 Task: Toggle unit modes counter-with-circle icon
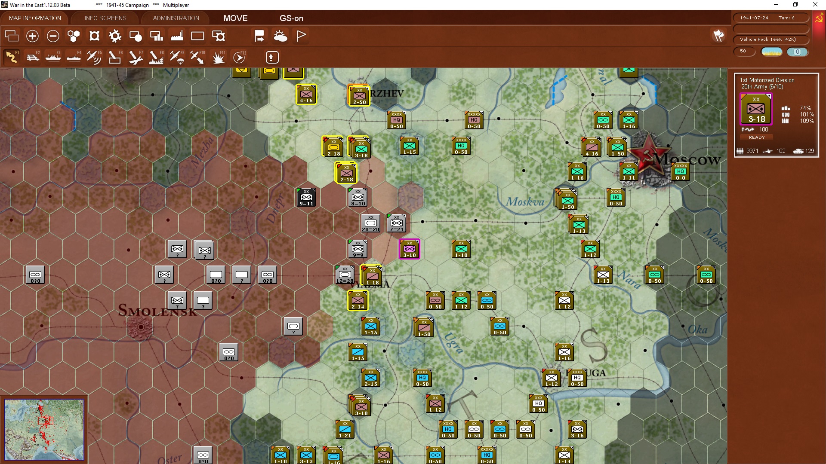point(136,36)
